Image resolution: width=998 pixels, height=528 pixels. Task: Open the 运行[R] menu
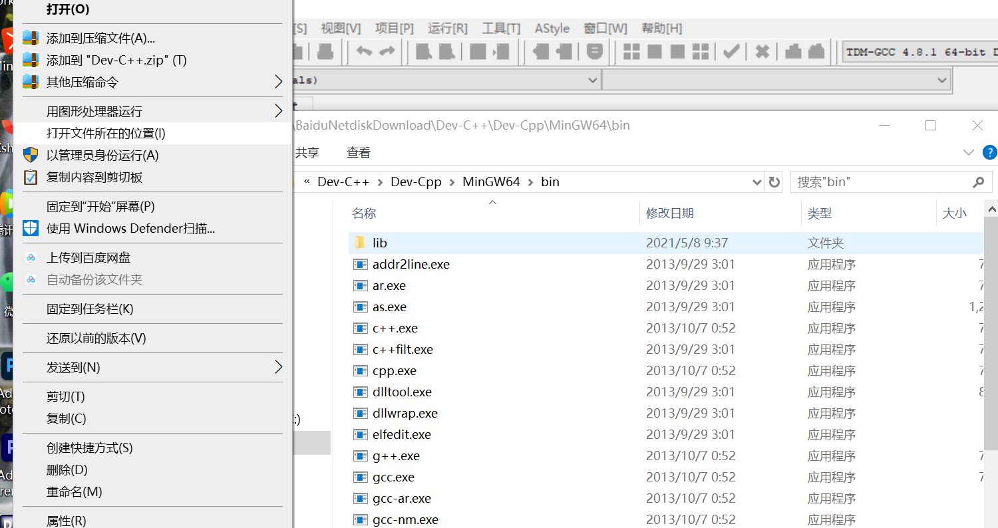448,29
